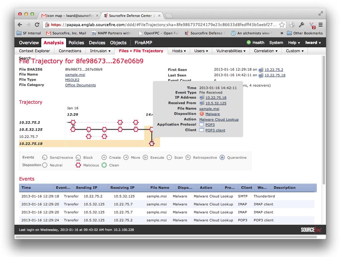The height and width of the screenshot is (257, 342).
Task: Open the POP3 client link
Action: [215, 130]
